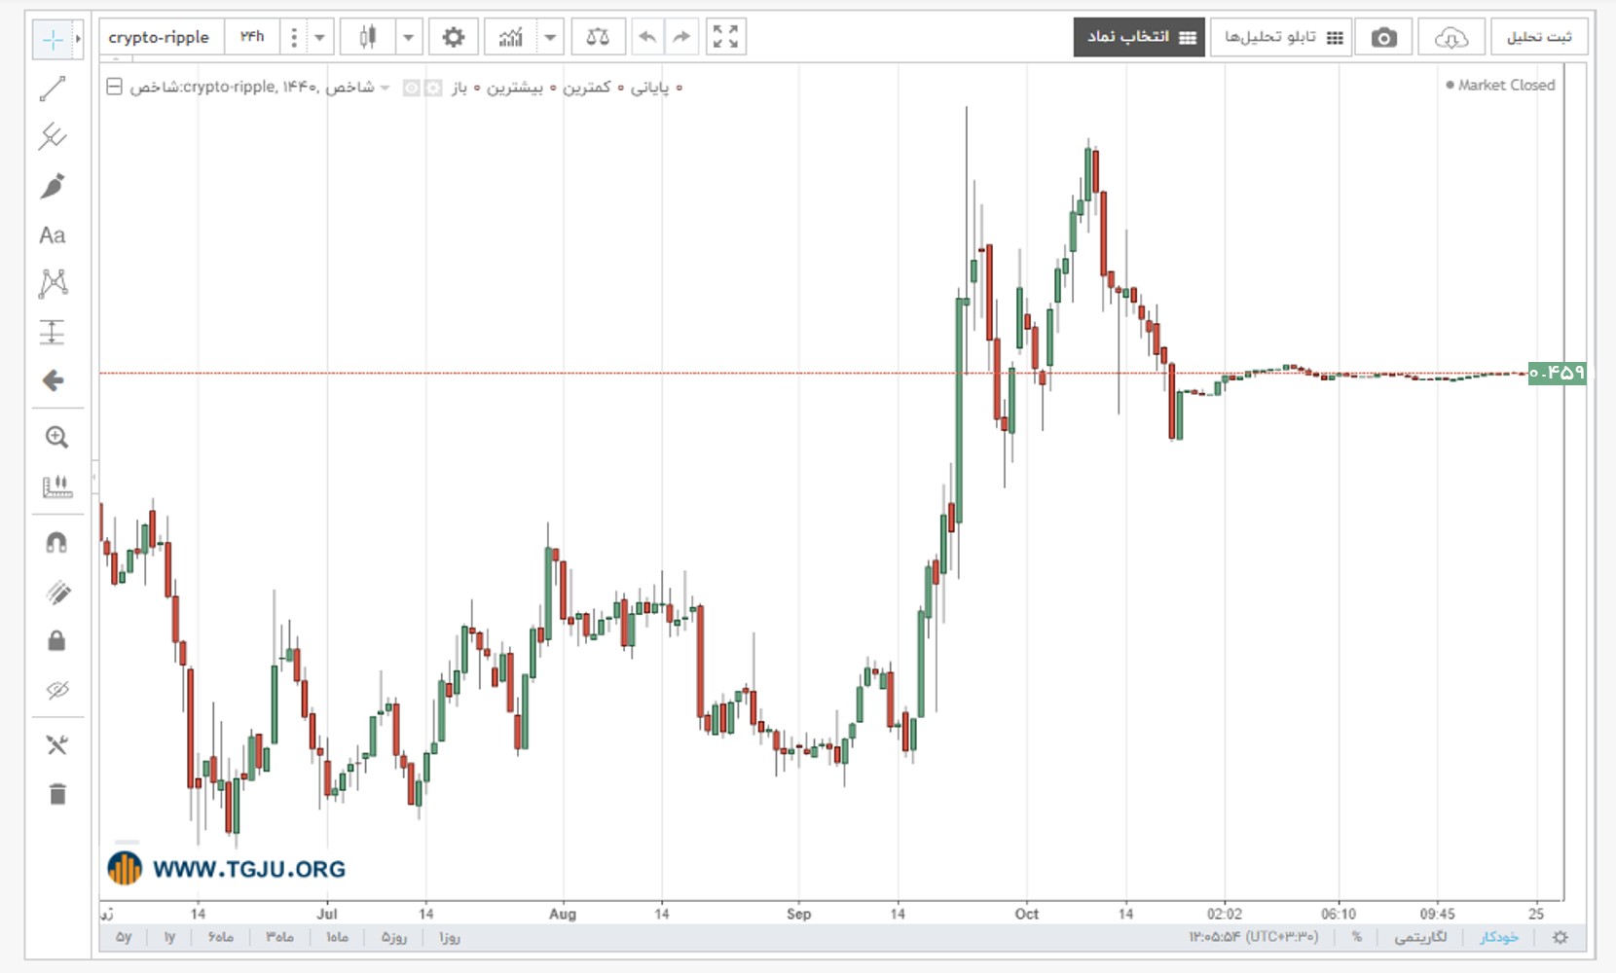1616x973 pixels.
Task: Take a chart snapshot with camera icon
Action: (x=1383, y=37)
